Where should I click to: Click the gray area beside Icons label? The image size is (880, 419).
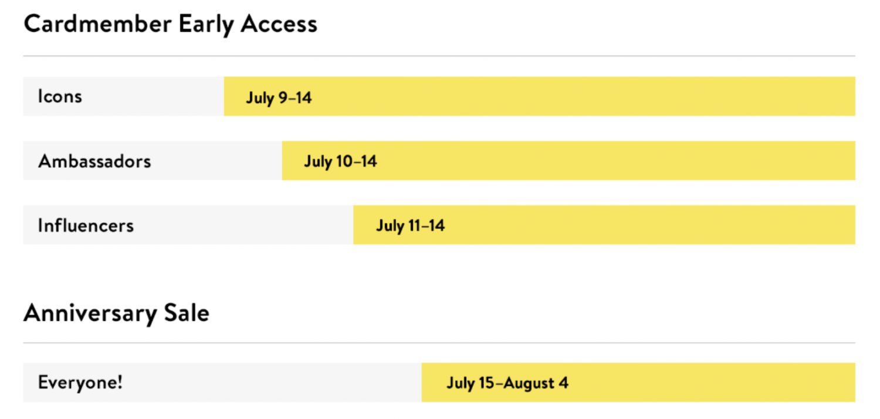(x=153, y=96)
